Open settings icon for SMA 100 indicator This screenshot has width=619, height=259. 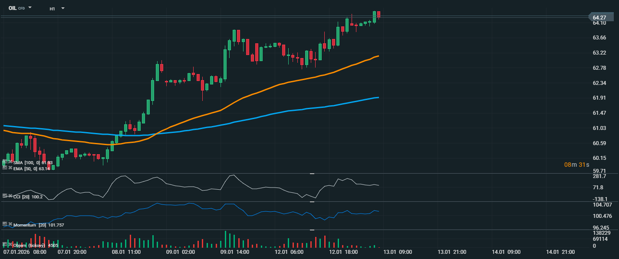coord(4,162)
